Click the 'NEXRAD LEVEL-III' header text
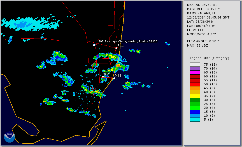This screenshot has height=147, width=242. pos(202,5)
